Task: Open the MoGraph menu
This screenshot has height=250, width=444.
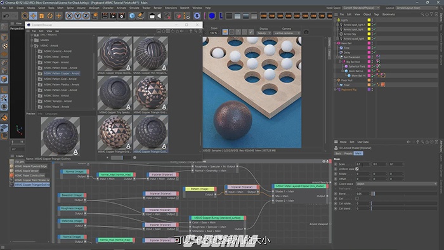Action: point(94,8)
